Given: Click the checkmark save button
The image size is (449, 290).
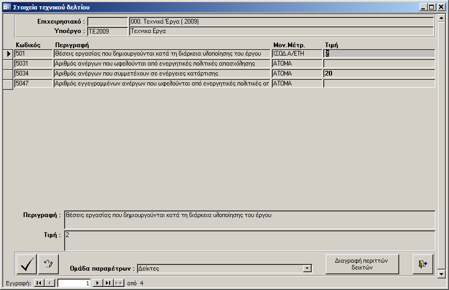Looking at the screenshot, I should pos(27,264).
